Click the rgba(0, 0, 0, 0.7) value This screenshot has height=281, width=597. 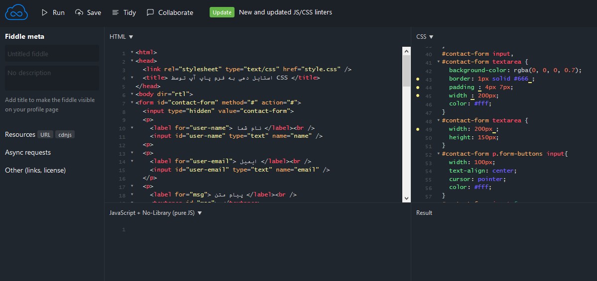click(x=547, y=70)
